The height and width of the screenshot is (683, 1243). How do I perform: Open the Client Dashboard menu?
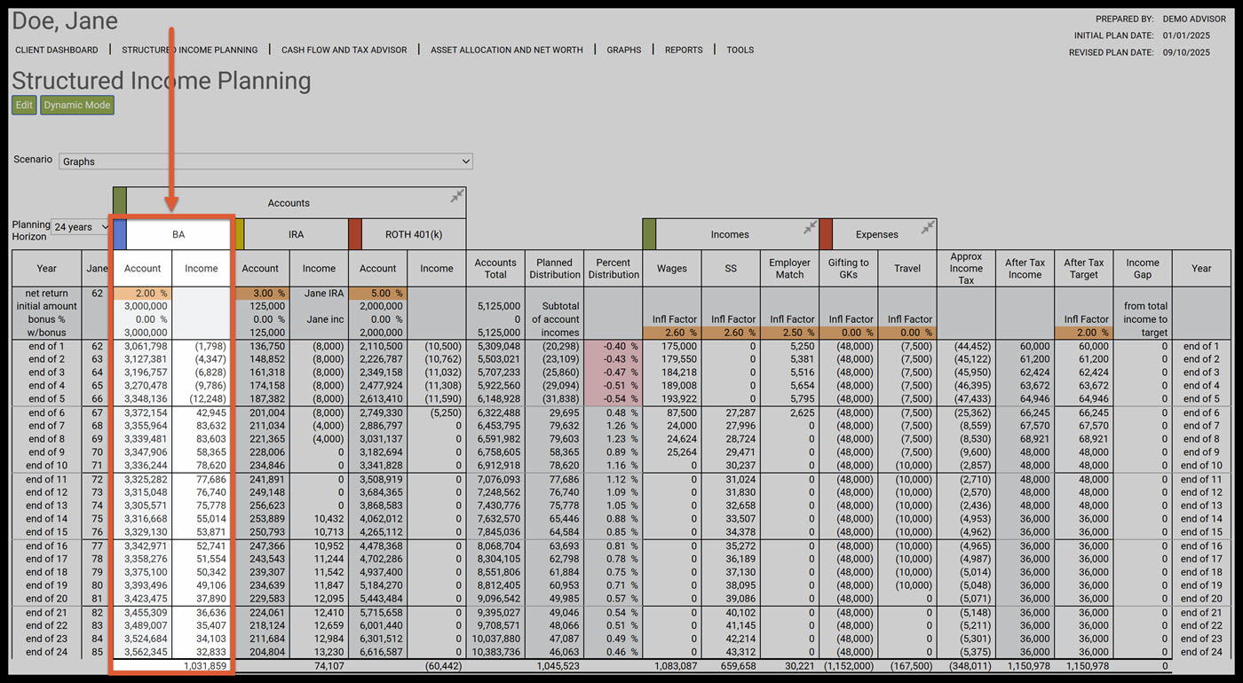tap(57, 50)
